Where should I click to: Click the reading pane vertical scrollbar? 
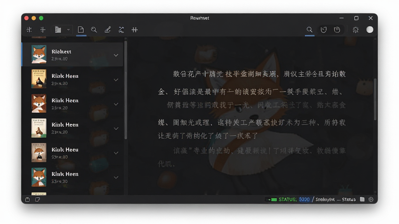[x=375, y=99]
